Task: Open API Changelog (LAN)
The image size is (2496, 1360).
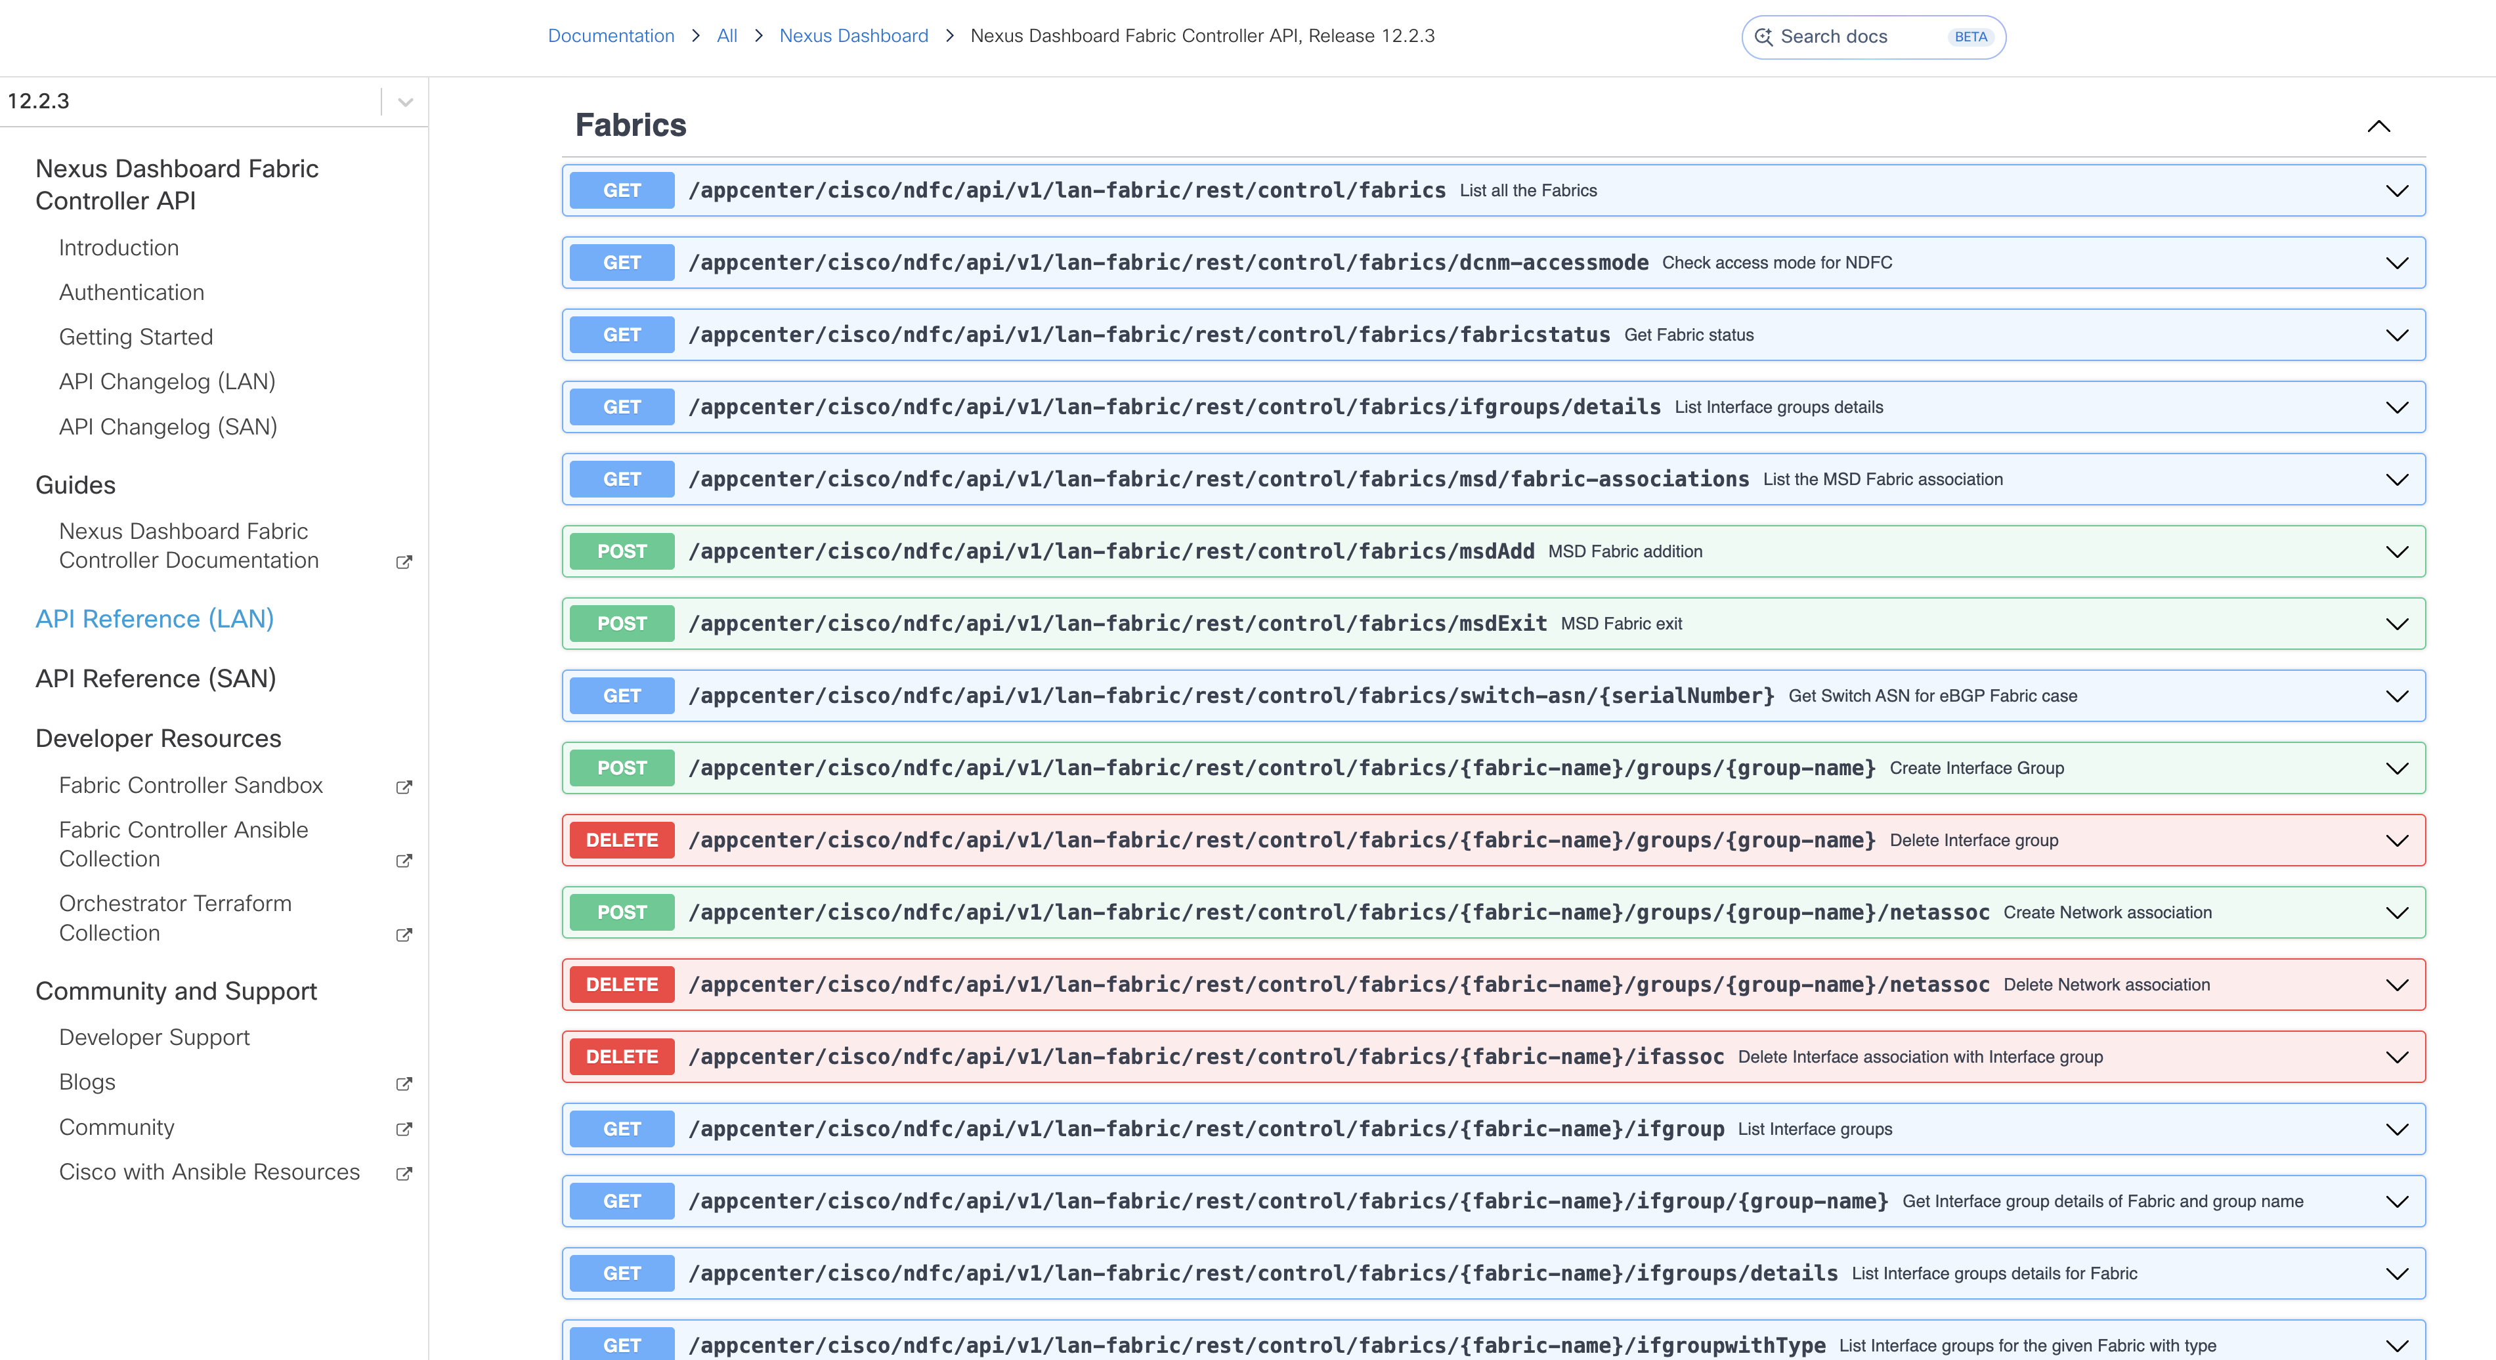Action: 167,381
